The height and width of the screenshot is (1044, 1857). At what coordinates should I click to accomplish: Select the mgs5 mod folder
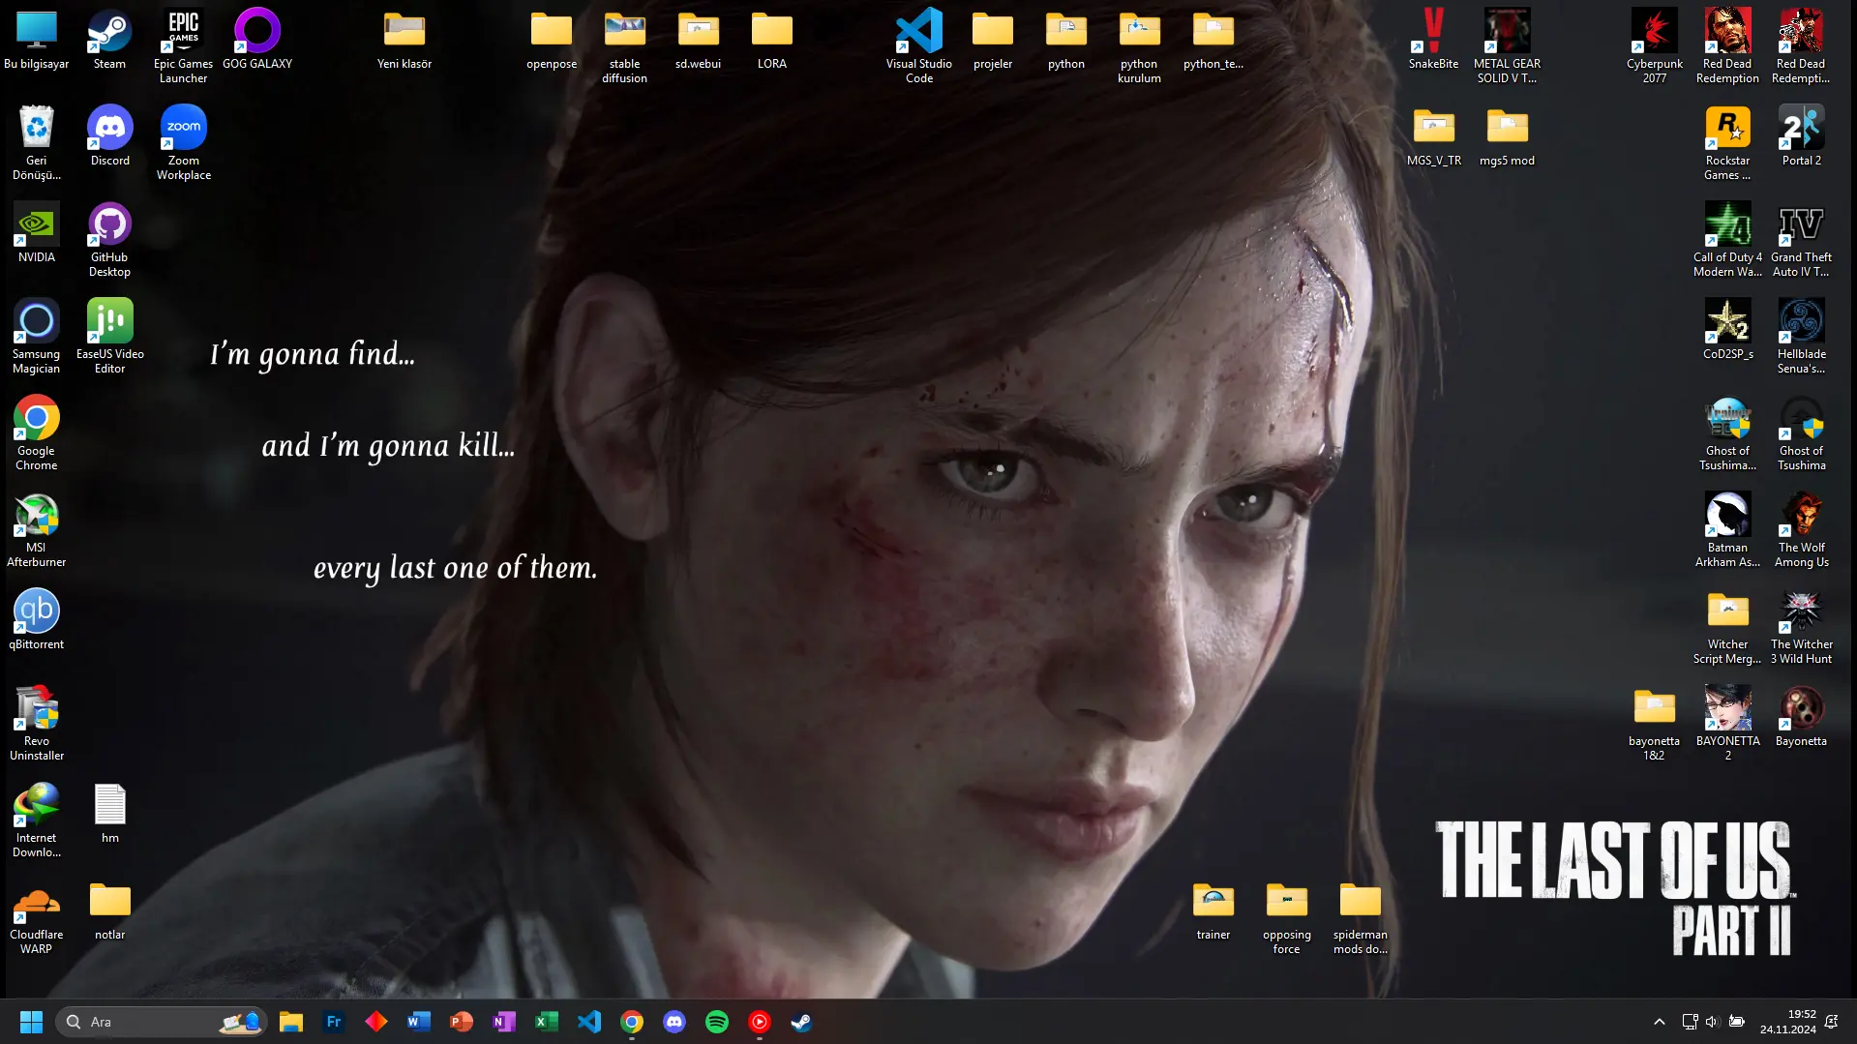point(1507,136)
